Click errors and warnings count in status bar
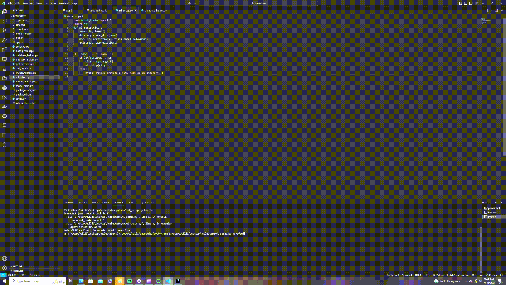This screenshot has width=506, height=285. (x=13, y=275)
